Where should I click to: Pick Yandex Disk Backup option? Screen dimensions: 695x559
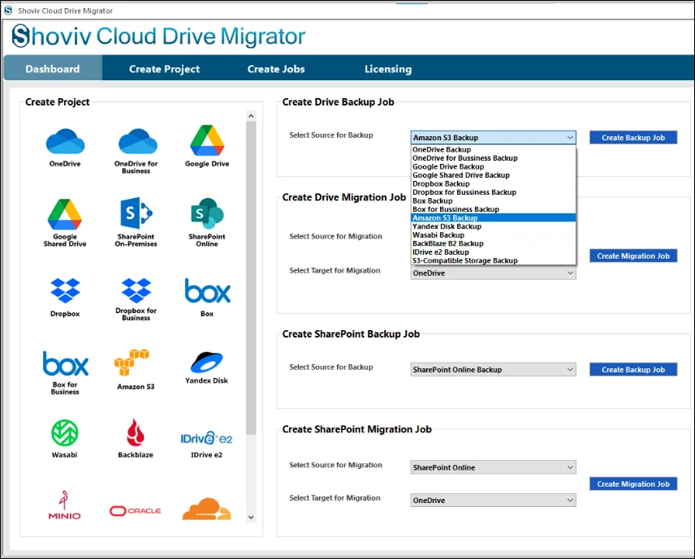(494, 226)
